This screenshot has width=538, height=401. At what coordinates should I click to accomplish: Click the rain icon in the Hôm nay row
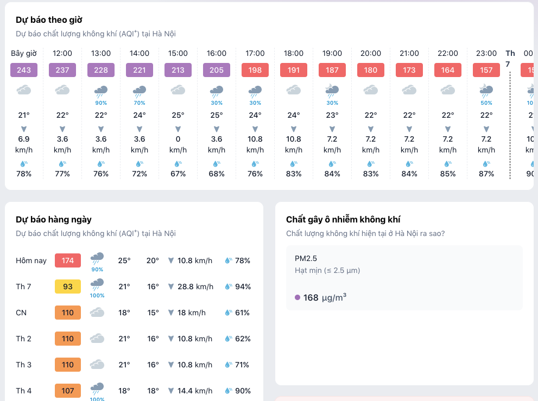97,257
